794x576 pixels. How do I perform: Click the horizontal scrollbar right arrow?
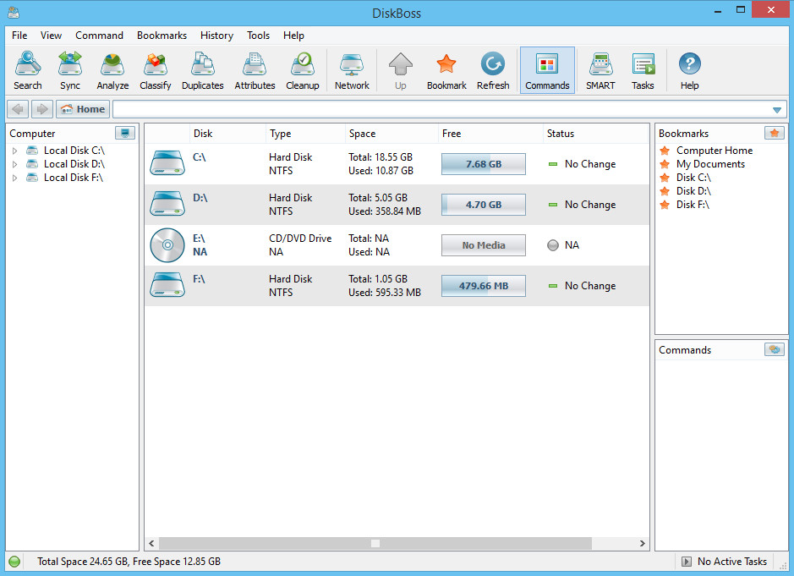tap(642, 543)
